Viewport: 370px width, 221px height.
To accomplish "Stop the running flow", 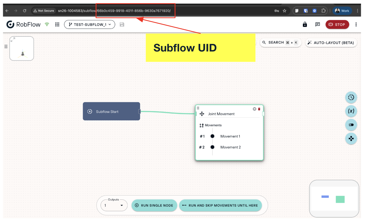I will click(x=337, y=24).
